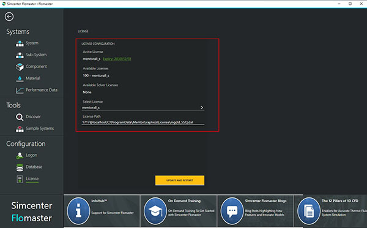Click the back arrow icon
Screen dimensions: 367x228
tap(9, 17)
